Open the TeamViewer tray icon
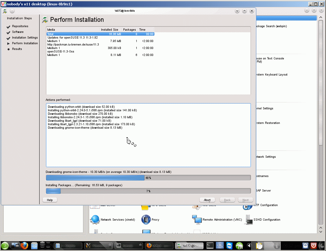 coord(229,246)
